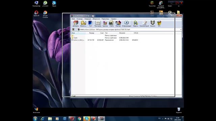
Task: Click the Windows Start button
Action: pyautogui.click(x=35, y=119)
